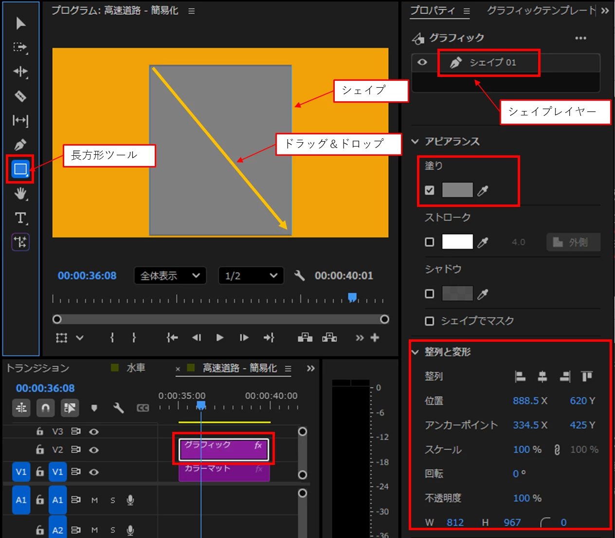Open timeline display settings wrench
615x538 pixels.
118,408
